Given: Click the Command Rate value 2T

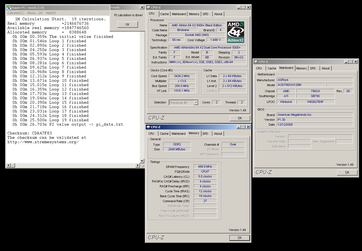Looking at the screenshot, I should [205, 201].
